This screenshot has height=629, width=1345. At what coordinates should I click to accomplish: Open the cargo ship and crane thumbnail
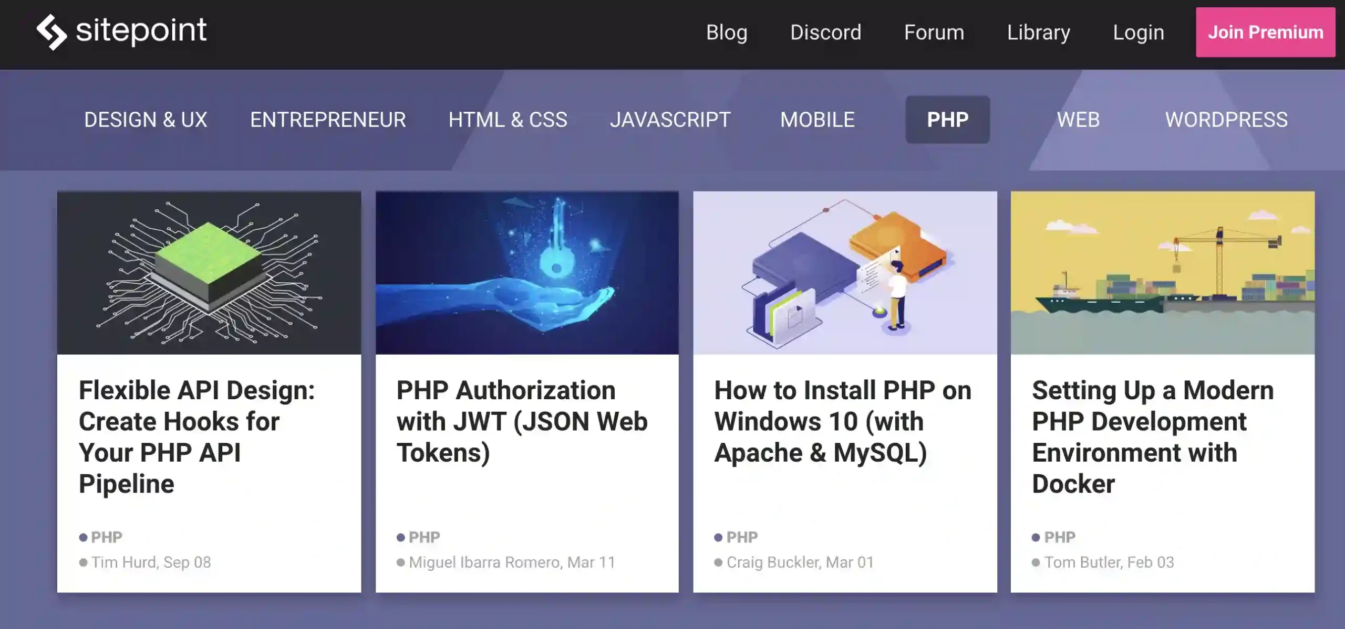[1163, 273]
